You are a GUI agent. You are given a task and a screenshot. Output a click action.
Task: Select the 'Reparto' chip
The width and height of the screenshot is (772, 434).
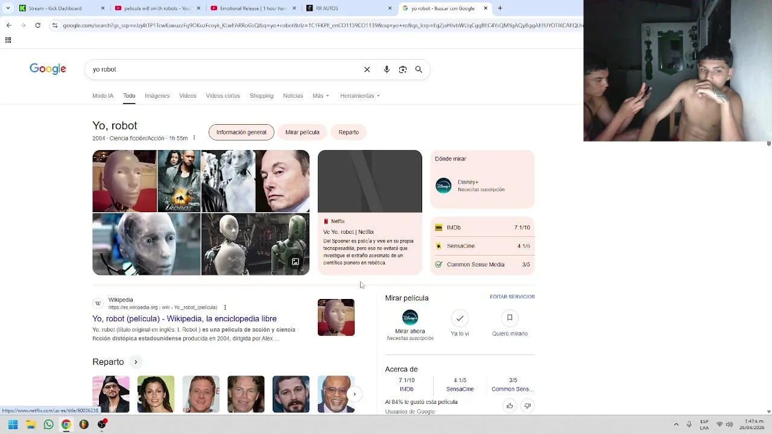pos(349,132)
